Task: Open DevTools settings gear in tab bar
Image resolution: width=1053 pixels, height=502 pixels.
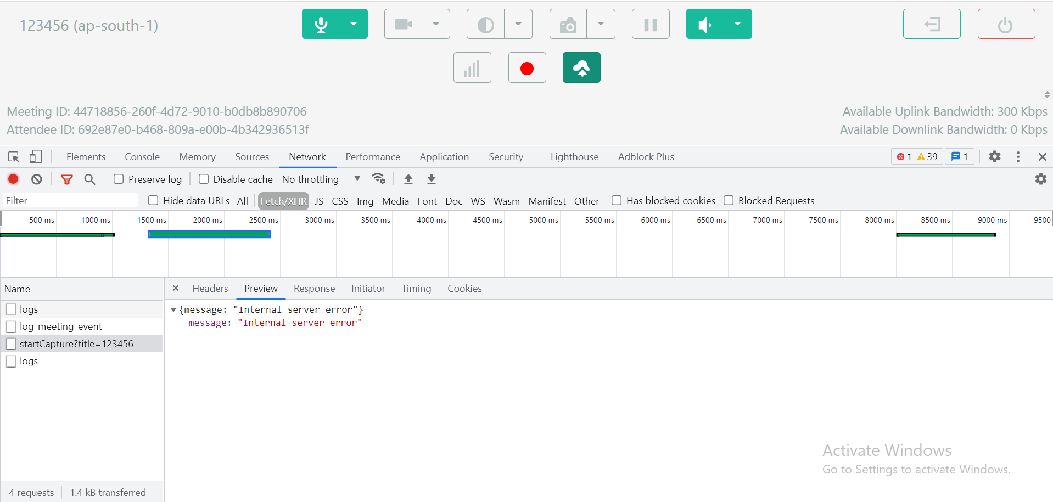Action: (x=994, y=157)
